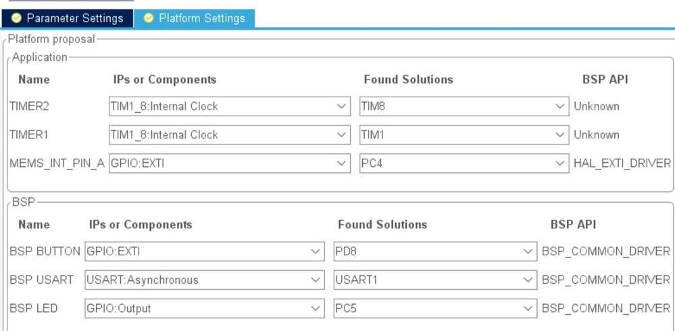This screenshot has width=675, height=331.
Task: Expand the USART1 found solutions dropdown
Action: tap(435, 280)
